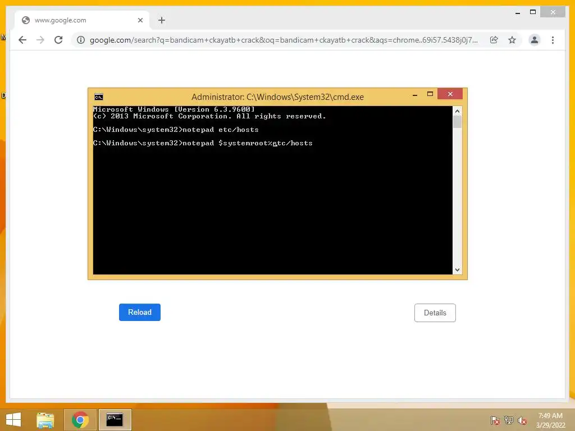
Task: Open volume speaker tray icon
Action: 522,420
